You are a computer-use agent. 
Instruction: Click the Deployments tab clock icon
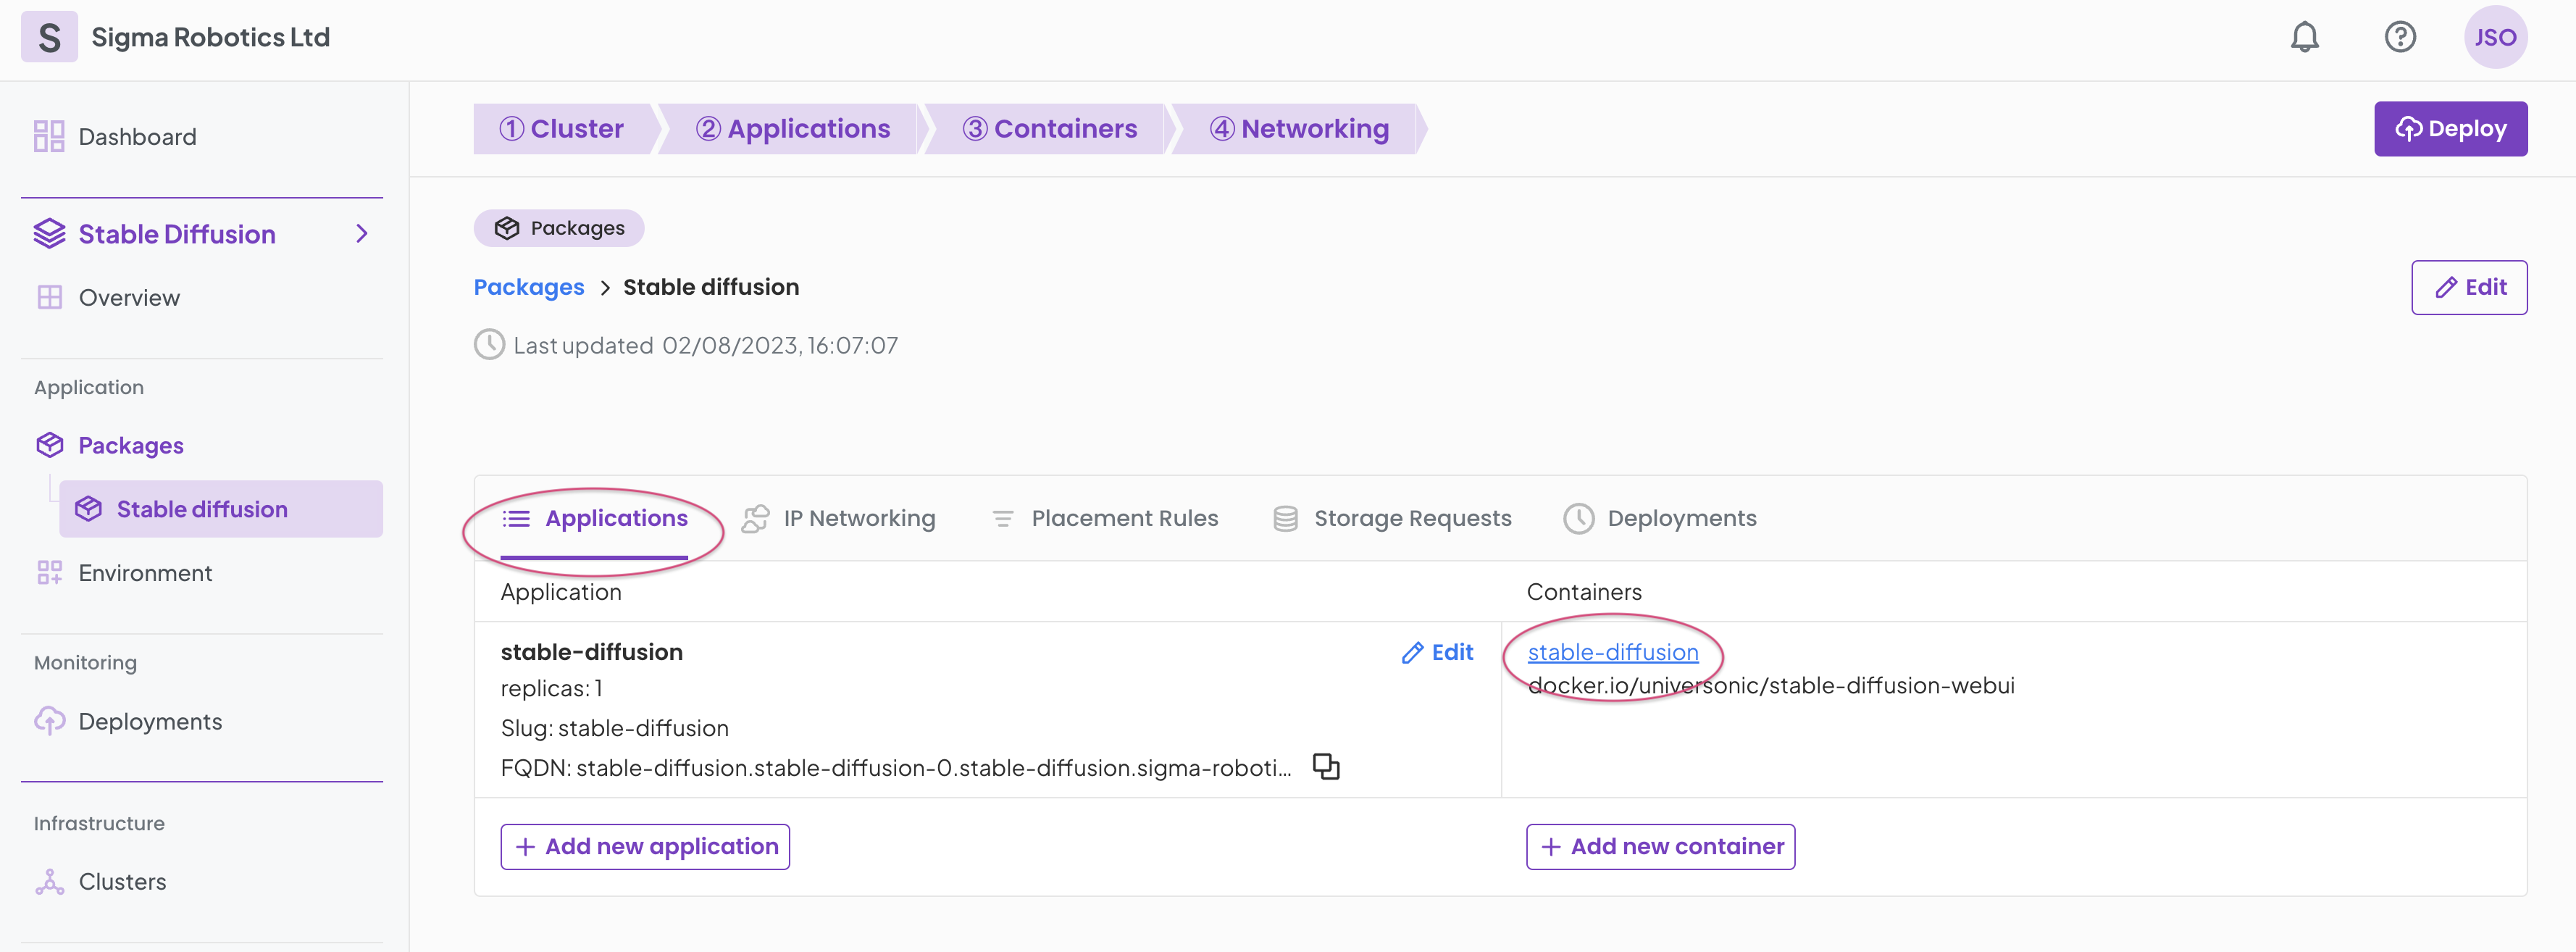(1579, 519)
